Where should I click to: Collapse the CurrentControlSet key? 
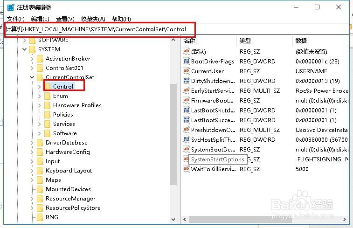(32, 77)
